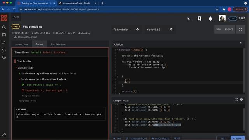Click the Kata header tab
The height and width of the screenshot is (140, 249).
16,17
